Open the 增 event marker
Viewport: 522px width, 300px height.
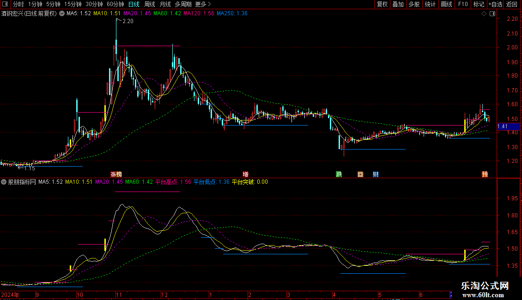pyautogui.click(x=245, y=174)
